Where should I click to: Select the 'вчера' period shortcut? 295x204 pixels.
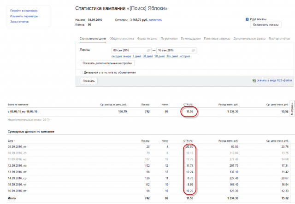(x=127, y=56)
